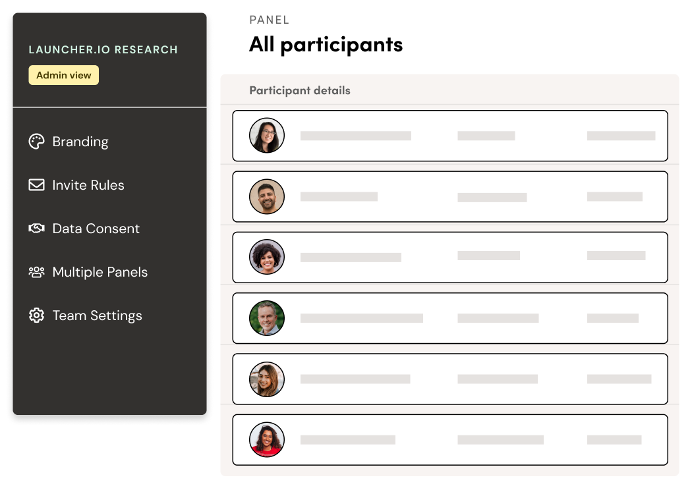This screenshot has height=494, width=692.
Task: Select the people icon next to Multiple Panels
Action: coord(36,271)
